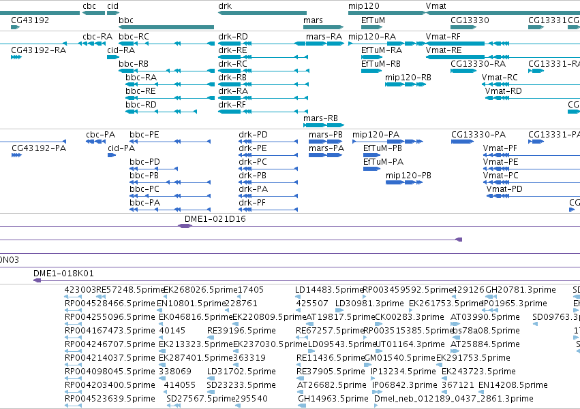
Task: Click the bbc-PE protein label
Action: [144, 135]
